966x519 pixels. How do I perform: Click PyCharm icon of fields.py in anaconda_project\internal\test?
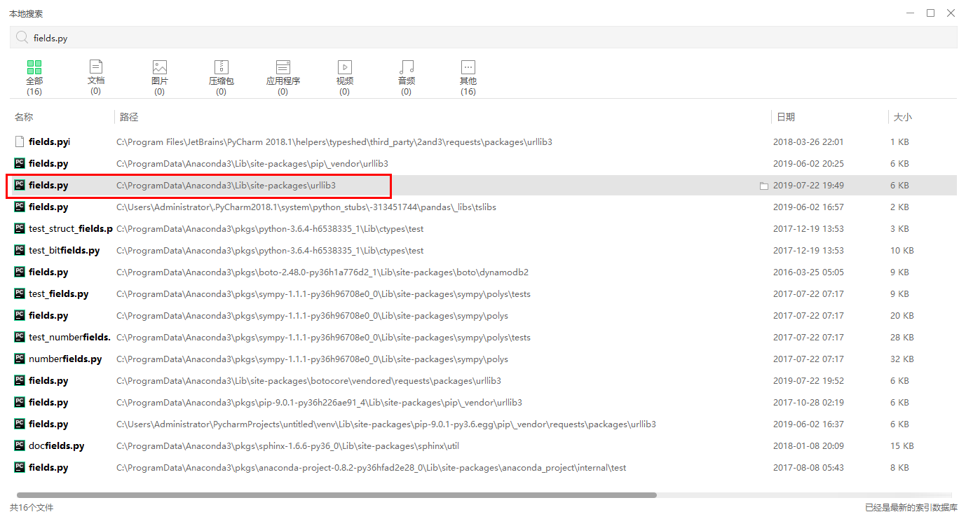[20, 467]
